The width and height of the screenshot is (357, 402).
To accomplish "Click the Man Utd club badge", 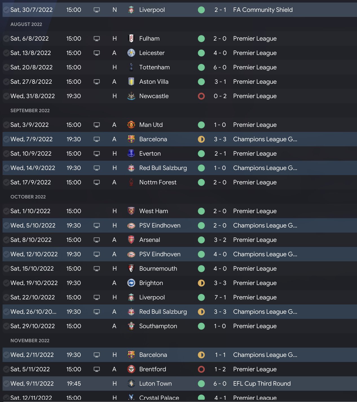I will click(131, 125).
